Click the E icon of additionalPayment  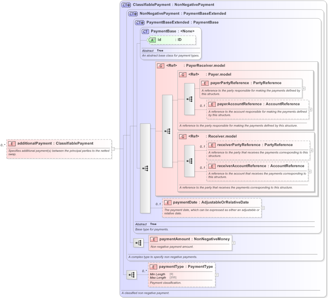point(12,144)
